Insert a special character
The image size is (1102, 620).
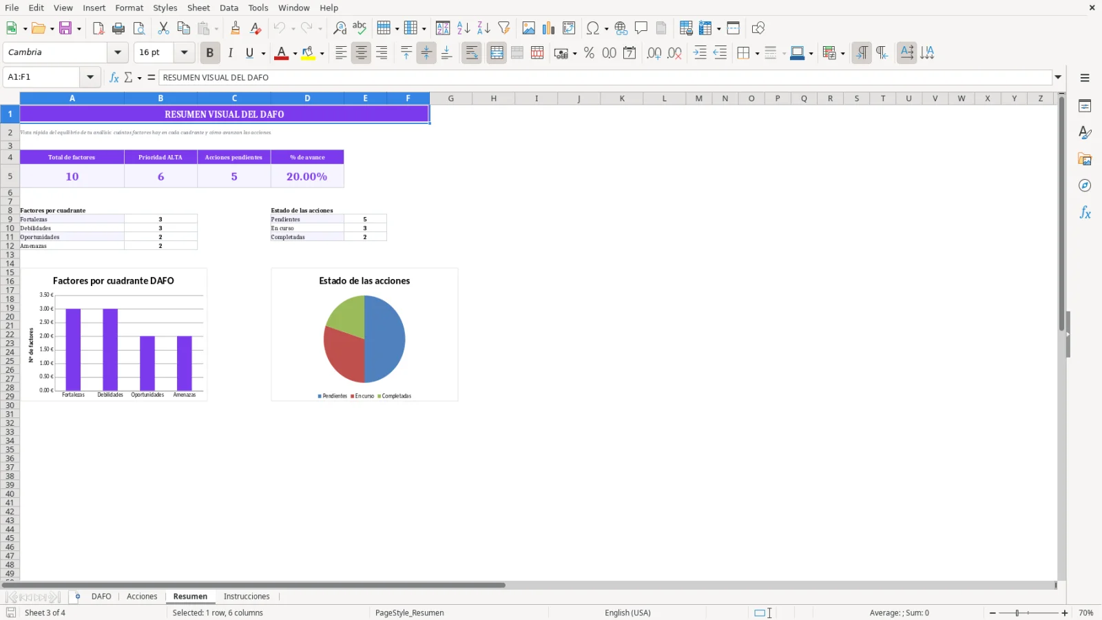592,28
